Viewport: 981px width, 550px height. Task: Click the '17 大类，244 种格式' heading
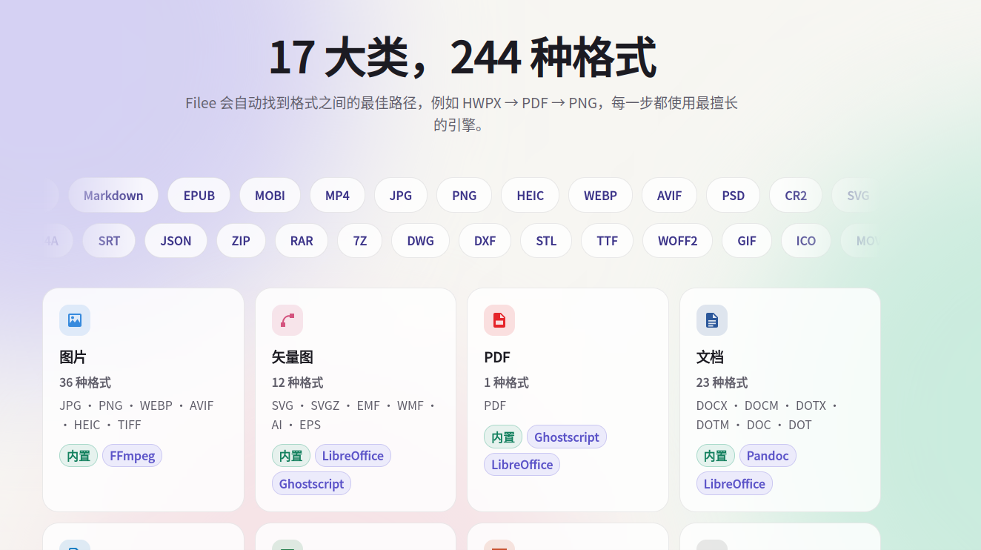point(462,58)
